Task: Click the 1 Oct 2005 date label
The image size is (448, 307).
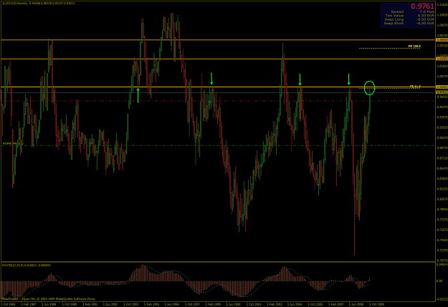Action: coord(315,304)
